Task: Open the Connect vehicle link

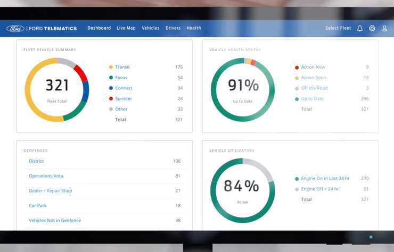Action: coord(124,88)
